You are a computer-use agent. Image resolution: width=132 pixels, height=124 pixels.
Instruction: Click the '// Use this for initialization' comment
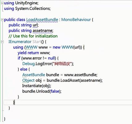[33, 36]
